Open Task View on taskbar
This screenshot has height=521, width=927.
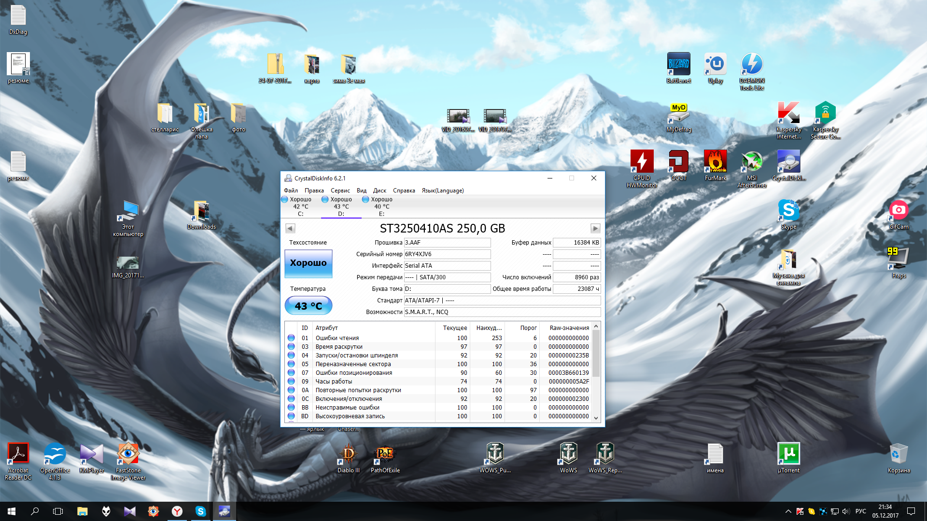[x=58, y=511]
